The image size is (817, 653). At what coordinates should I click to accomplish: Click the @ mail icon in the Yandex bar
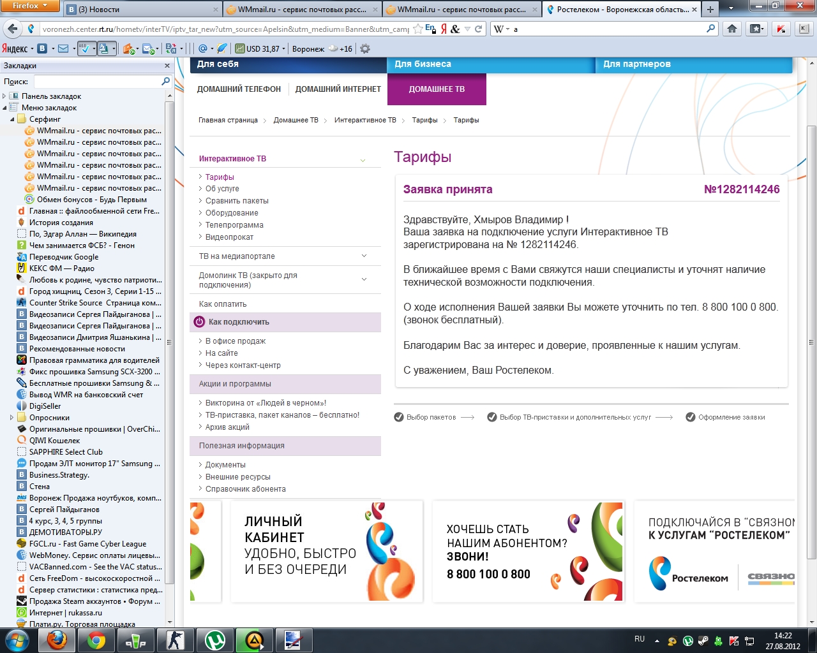pyautogui.click(x=202, y=48)
